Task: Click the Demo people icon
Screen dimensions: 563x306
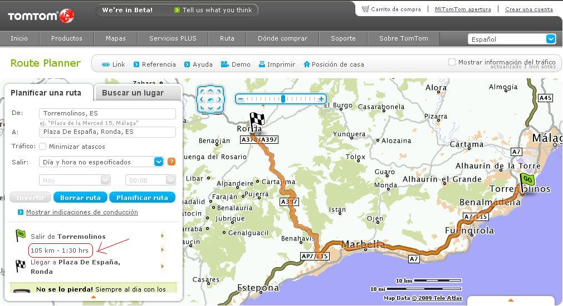Action: (x=225, y=64)
